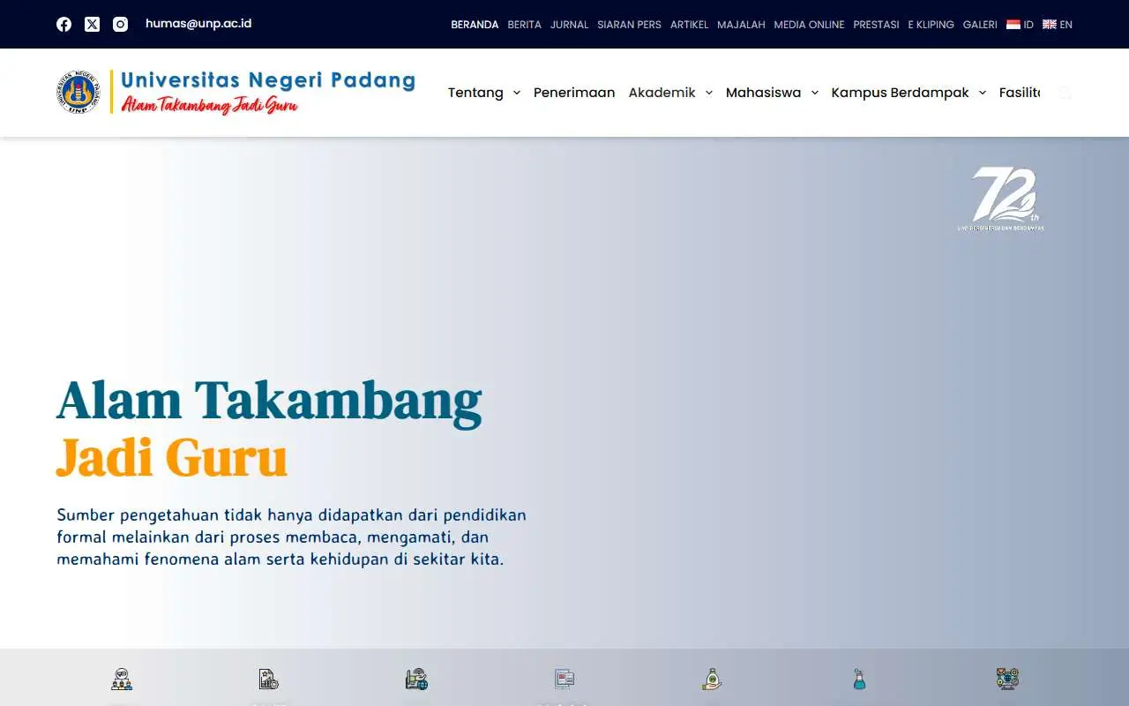Open GALERI in top bar
The width and height of the screenshot is (1129, 706).
click(x=980, y=25)
